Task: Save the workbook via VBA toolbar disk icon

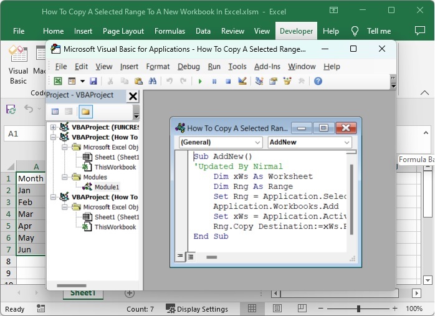Action: pyautogui.click(x=93, y=81)
